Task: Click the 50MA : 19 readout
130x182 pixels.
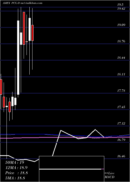Action: click(x=15, y=162)
